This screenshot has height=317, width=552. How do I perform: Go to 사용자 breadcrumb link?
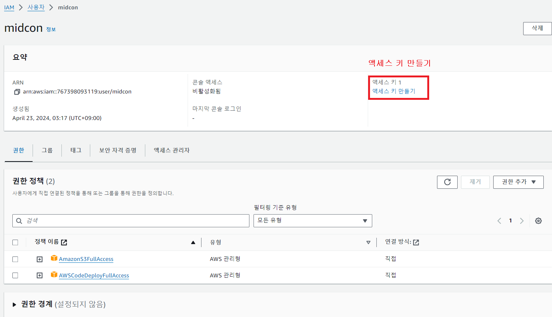36,7
